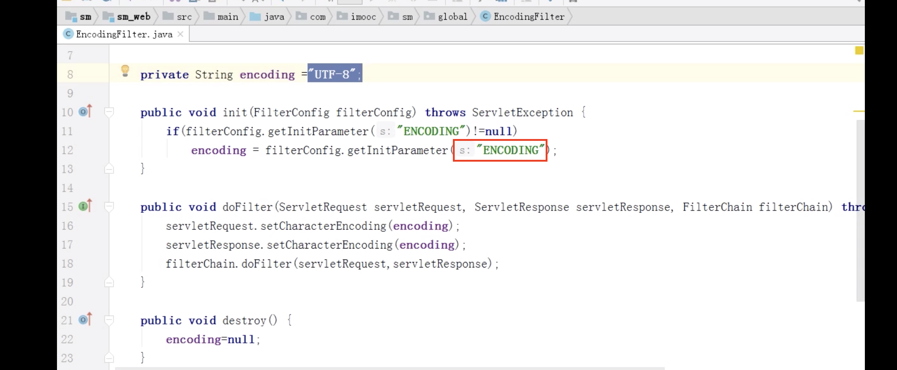The height and width of the screenshot is (370, 897).
Task: Click the String type on line 8
Action: click(214, 74)
